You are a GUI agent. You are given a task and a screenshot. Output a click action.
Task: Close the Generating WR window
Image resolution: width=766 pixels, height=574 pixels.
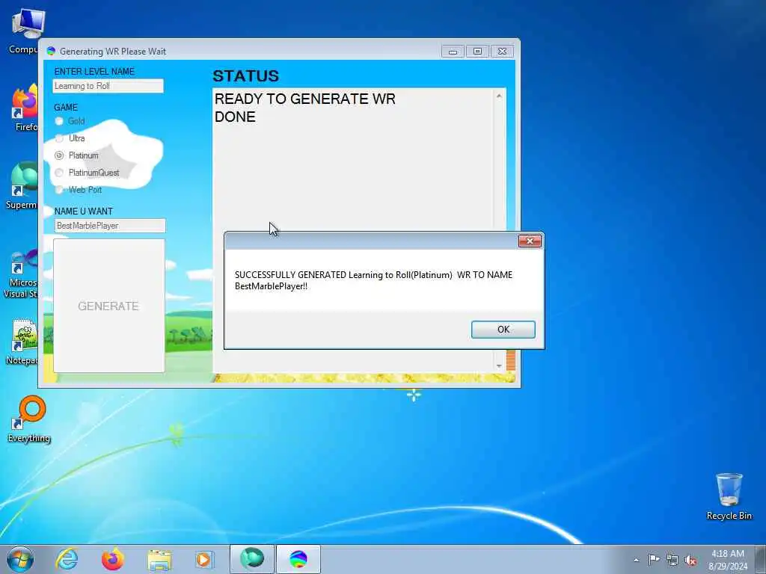[502, 52]
